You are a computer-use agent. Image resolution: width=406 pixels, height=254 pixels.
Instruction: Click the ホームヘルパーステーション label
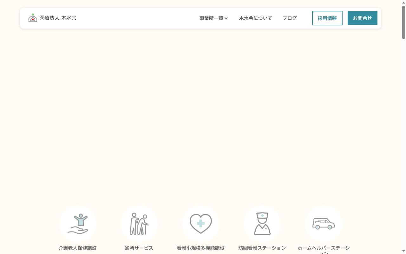coord(324,250)
